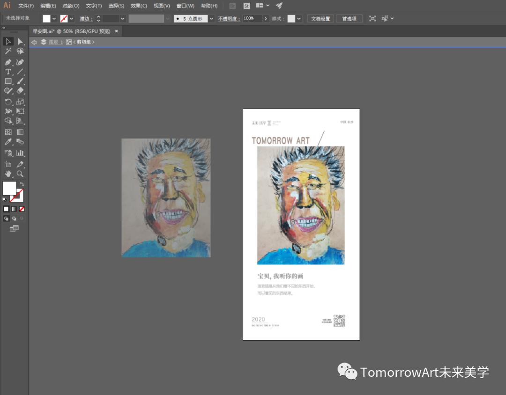Expand opacity 100% options arrow
The width and height of the screenshot is (506, 395).
point(266,19)
